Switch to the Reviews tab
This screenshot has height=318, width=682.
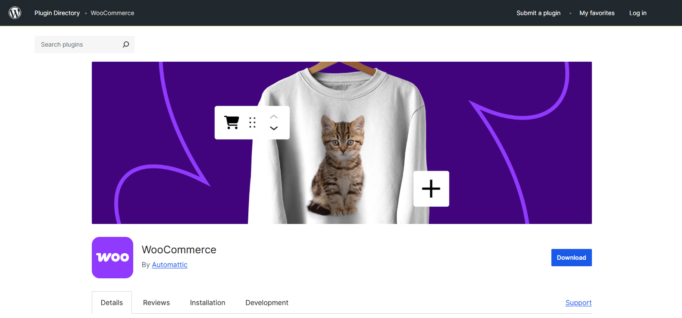(156, 302)
